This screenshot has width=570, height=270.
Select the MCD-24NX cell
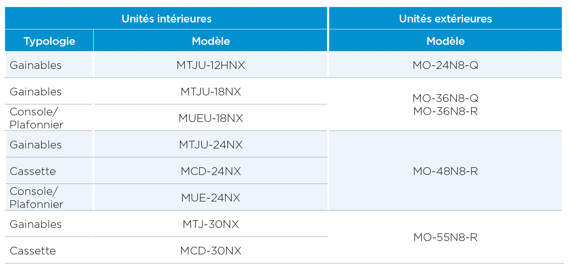pos(211,171)
